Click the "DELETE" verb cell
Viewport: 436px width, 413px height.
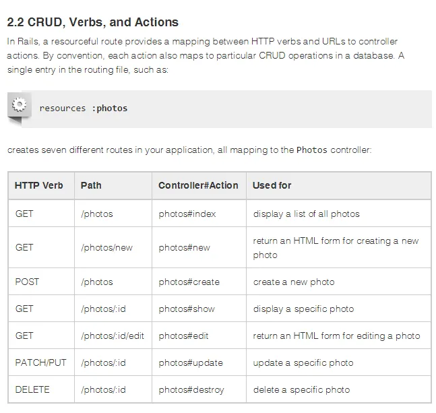point(32,389)
